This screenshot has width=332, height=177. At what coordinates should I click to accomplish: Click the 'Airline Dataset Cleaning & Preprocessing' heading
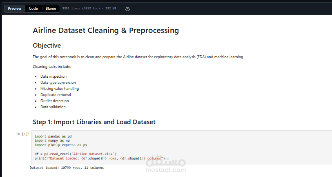coord(106,31)
